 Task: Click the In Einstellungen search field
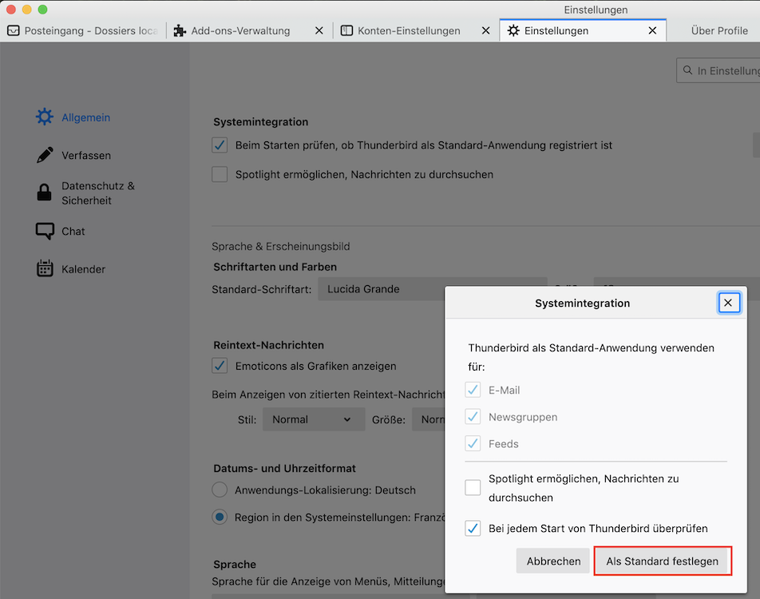[x=718, y=70]
